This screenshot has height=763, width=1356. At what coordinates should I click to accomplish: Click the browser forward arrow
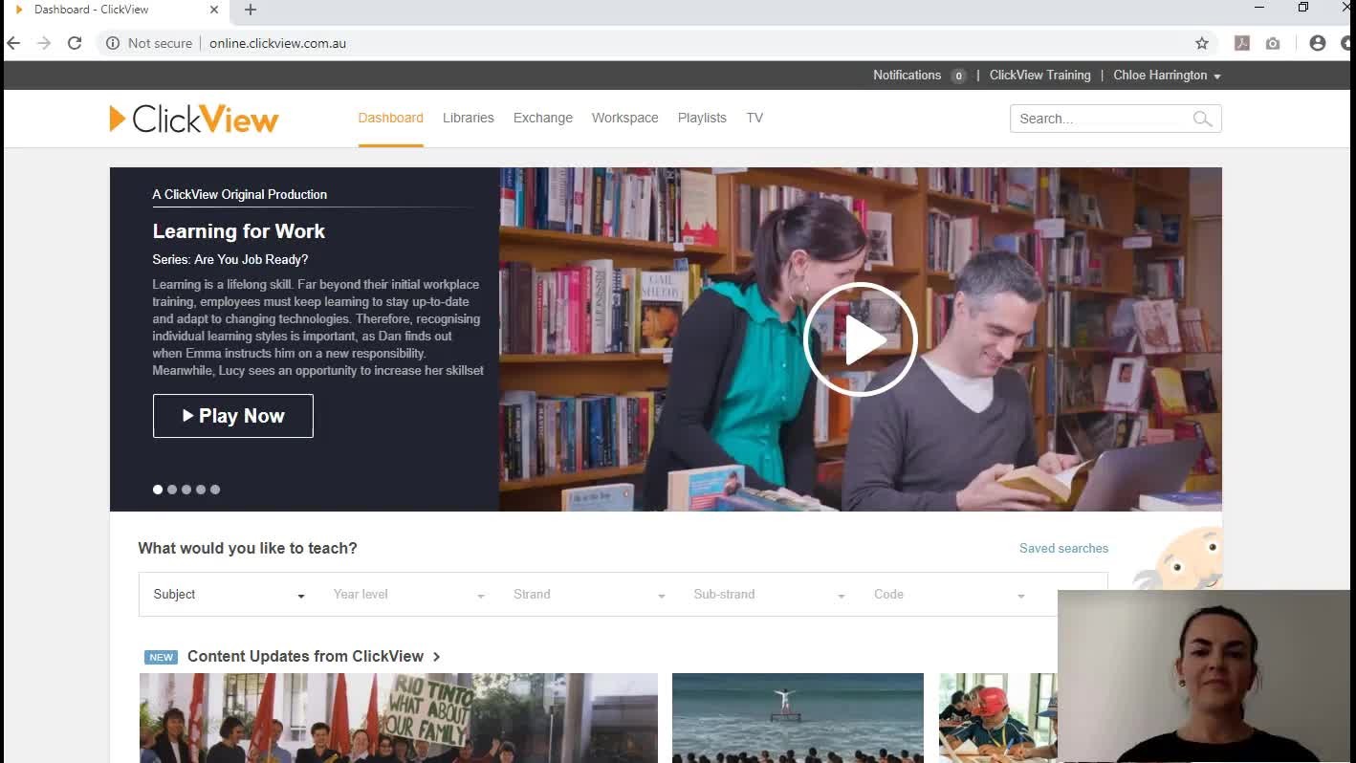coord(44,43)
